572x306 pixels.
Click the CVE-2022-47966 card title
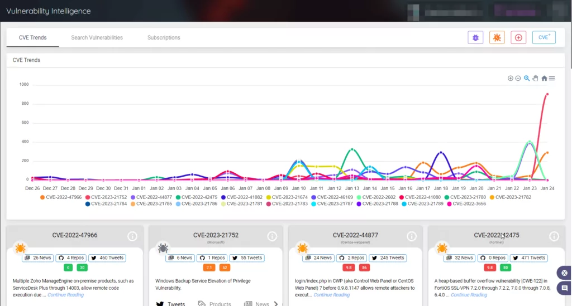coord(75,235)
